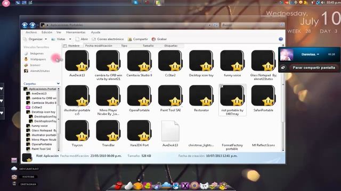Click Parar compartir pantalla button
This screenshot has width=341, height=191.
coord(314,67)
